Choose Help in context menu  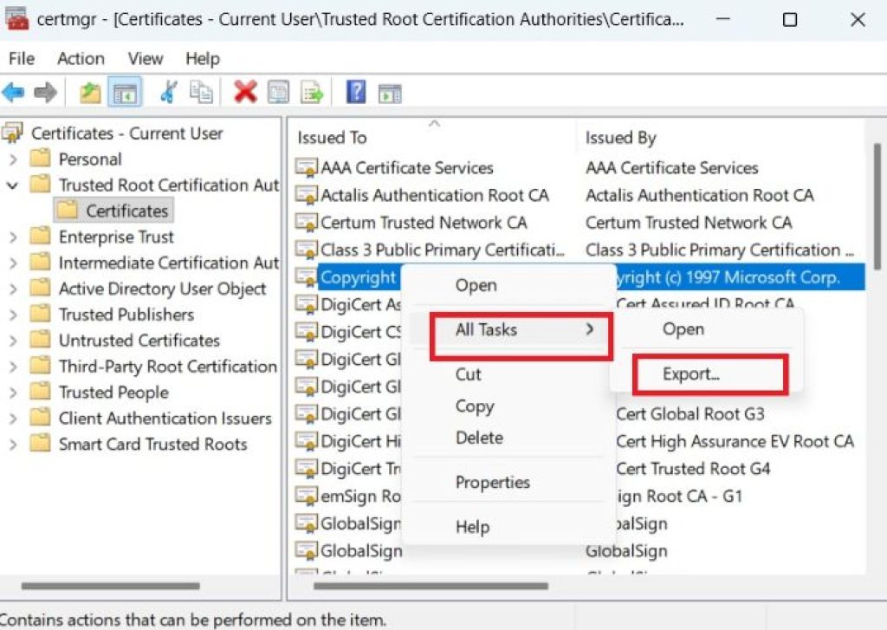coord(472,526)
